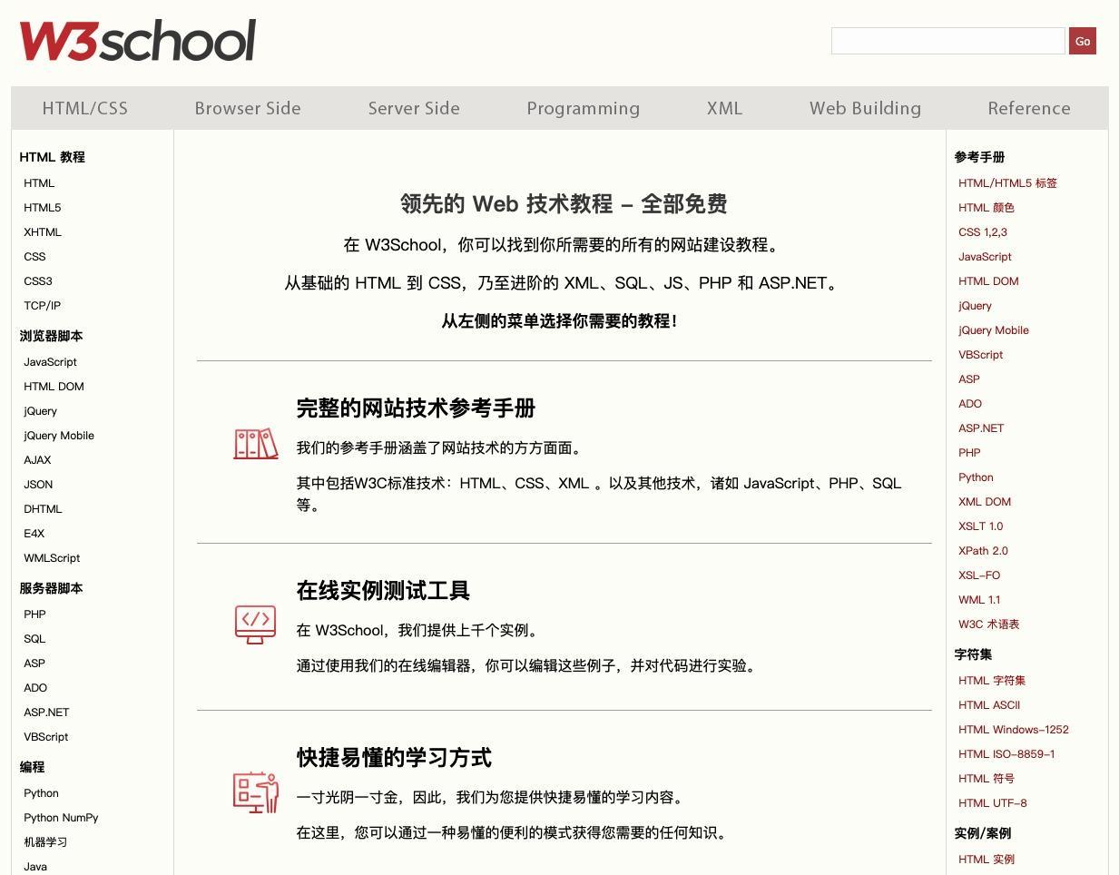Image resolution: width=1119 pixels, height=875 pixels.
Task: Click the code editor monitor icon beside 在线实例测试工具
Action: pyautogui.click(x=255, y=624)
